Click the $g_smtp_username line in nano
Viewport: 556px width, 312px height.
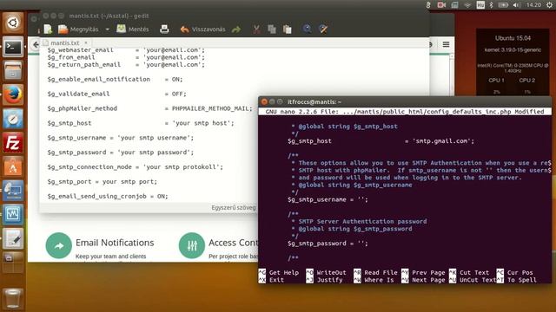(328, 200)
